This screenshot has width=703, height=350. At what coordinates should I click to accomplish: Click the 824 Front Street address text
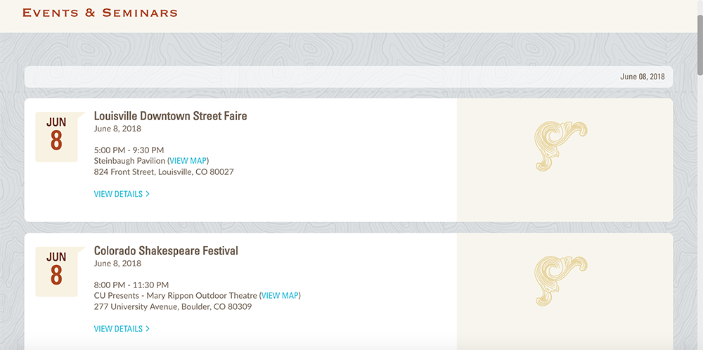click(x=164, y=172)
